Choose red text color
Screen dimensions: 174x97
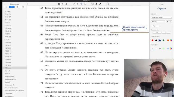pos(153,40)
